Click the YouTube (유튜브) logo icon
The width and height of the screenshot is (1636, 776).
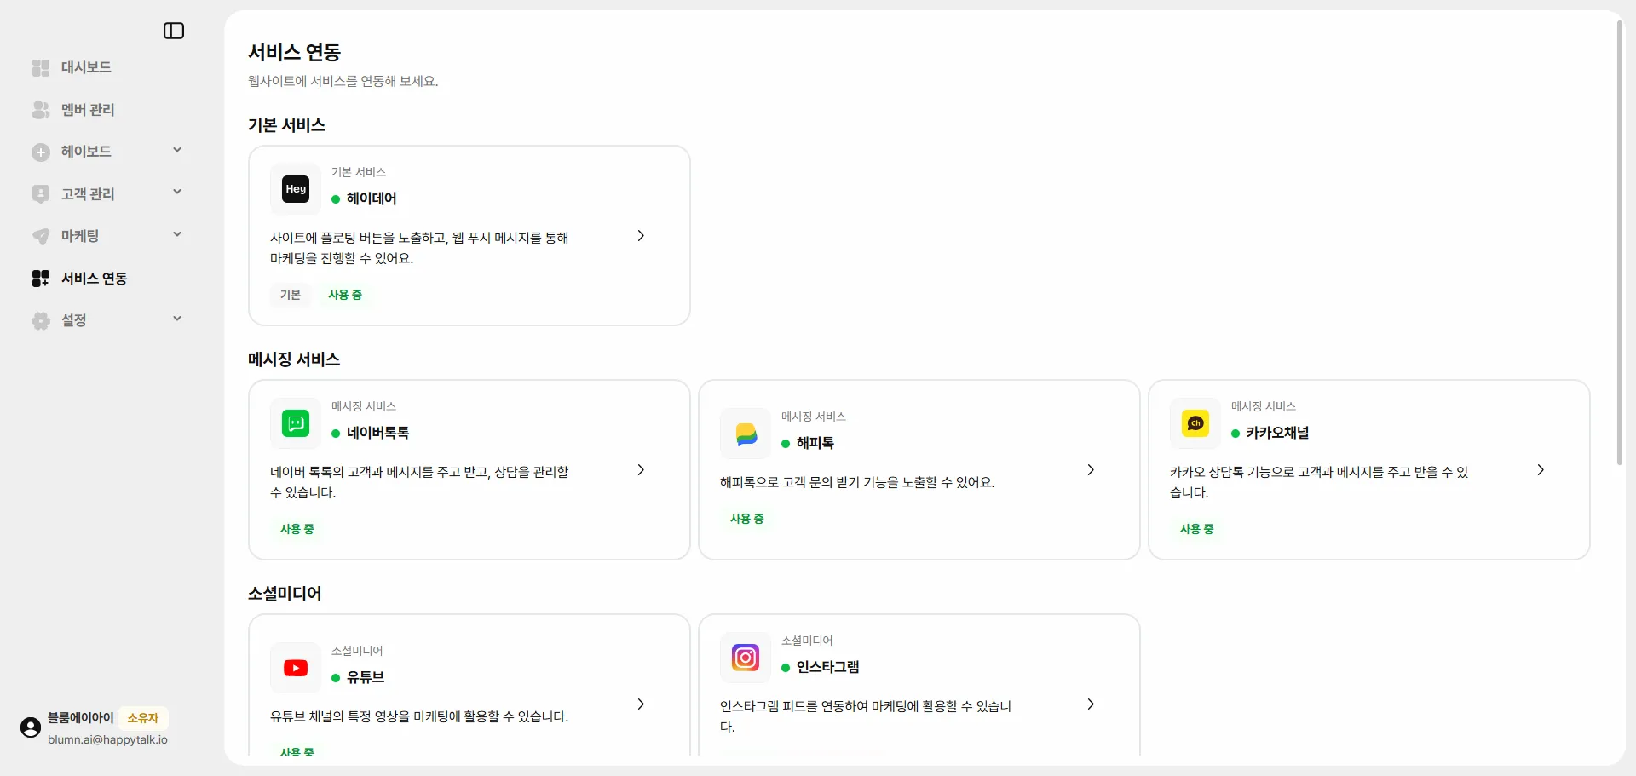click(296, 668)
